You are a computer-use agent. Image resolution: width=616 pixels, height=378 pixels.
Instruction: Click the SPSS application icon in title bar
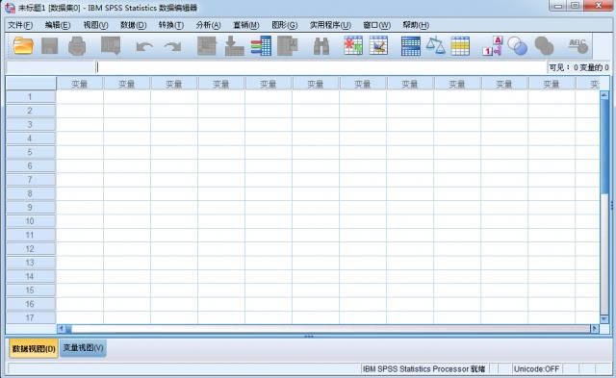pos(10,8)
